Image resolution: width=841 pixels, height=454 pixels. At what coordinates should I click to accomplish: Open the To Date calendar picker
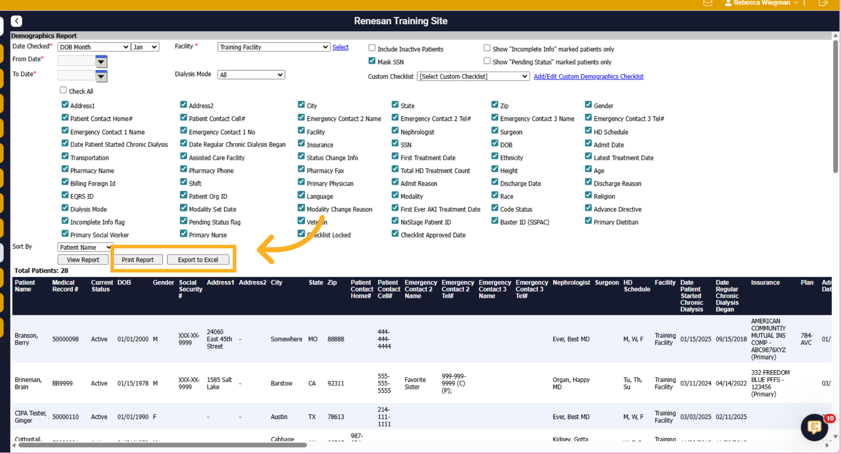[x=101, y=76]
